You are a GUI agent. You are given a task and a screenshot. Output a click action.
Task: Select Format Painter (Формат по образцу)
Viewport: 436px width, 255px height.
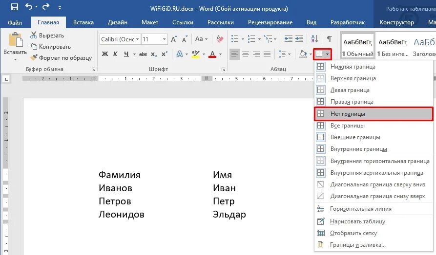tap(61, 57)
